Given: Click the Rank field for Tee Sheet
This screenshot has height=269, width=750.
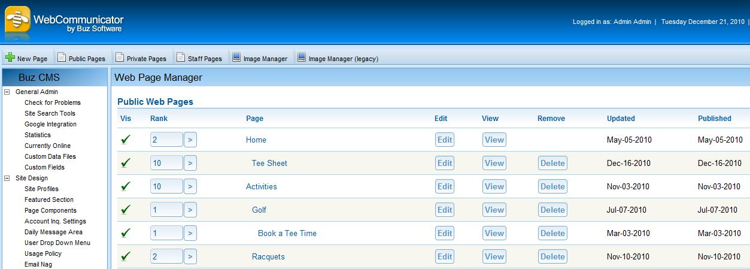Looking at the screenshot, I should [166, 163].
